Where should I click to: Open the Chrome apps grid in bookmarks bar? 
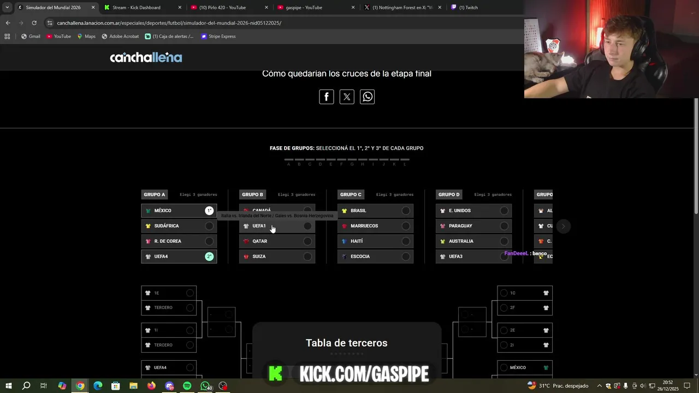[x=7, y=37]
